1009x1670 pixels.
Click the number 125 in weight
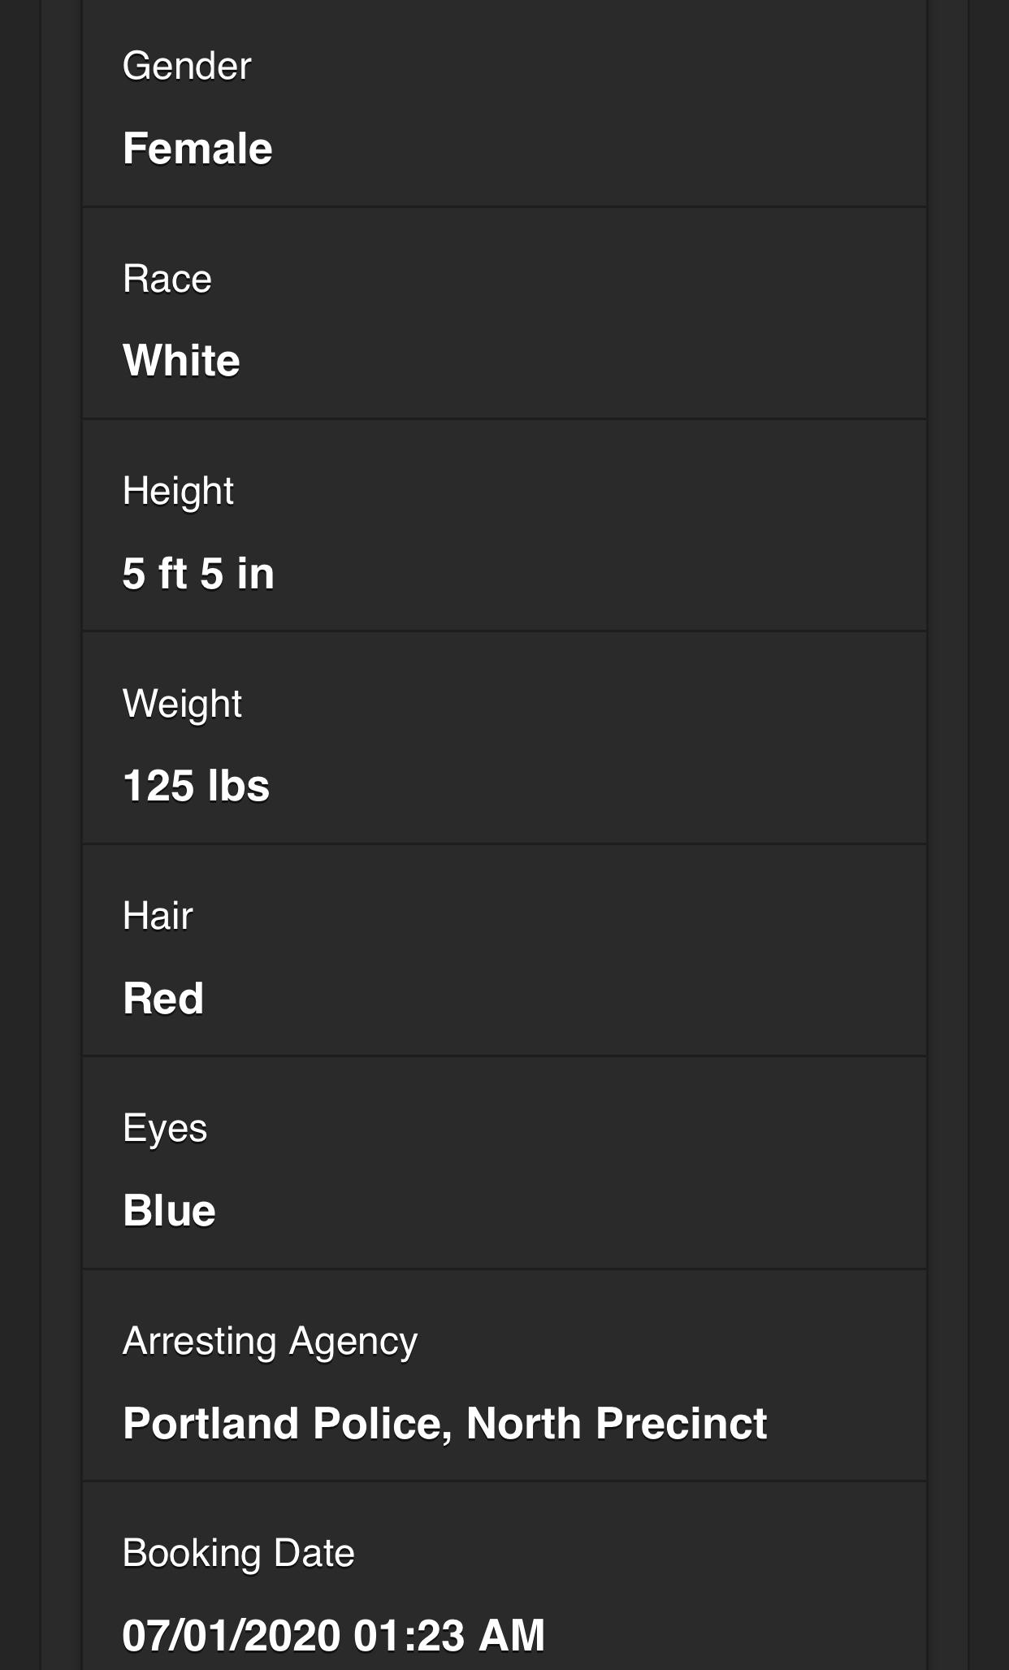pyautogui.click(x=158, y=787)
